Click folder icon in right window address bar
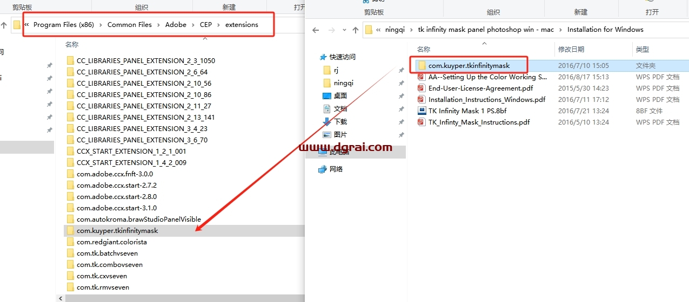This screenshot has height=302, width=689. 369,30
